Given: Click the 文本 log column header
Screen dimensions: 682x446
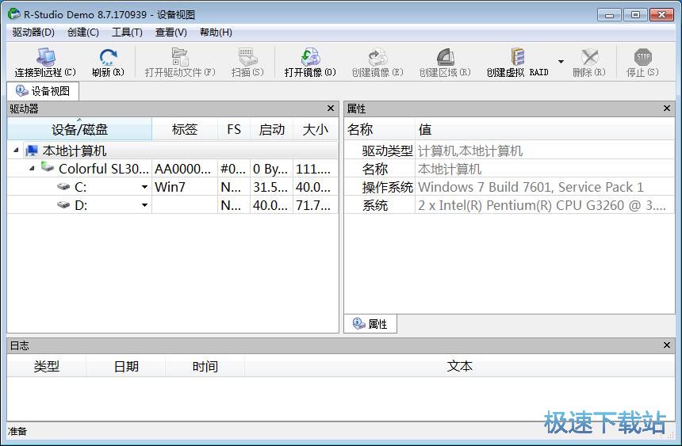Looking at the screenshot, I should click(x=460, y=367).
